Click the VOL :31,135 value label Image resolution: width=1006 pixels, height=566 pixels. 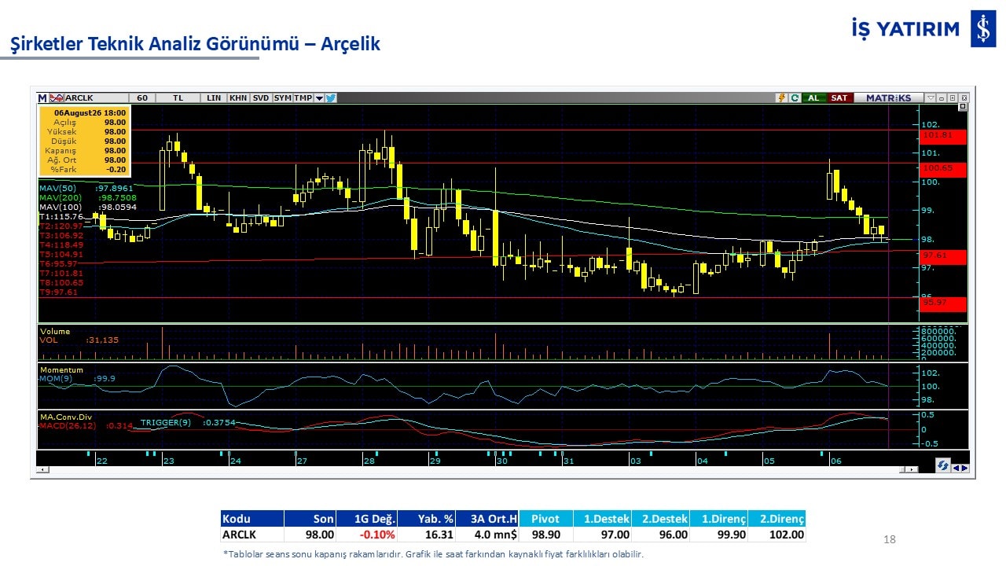79,340
